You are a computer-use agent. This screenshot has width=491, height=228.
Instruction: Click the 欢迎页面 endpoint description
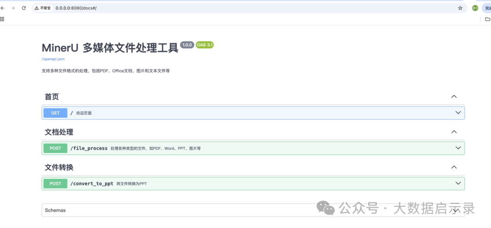[x=84, y=113]
